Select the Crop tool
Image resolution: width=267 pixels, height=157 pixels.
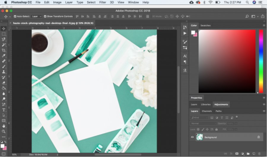tap(4, 50)
